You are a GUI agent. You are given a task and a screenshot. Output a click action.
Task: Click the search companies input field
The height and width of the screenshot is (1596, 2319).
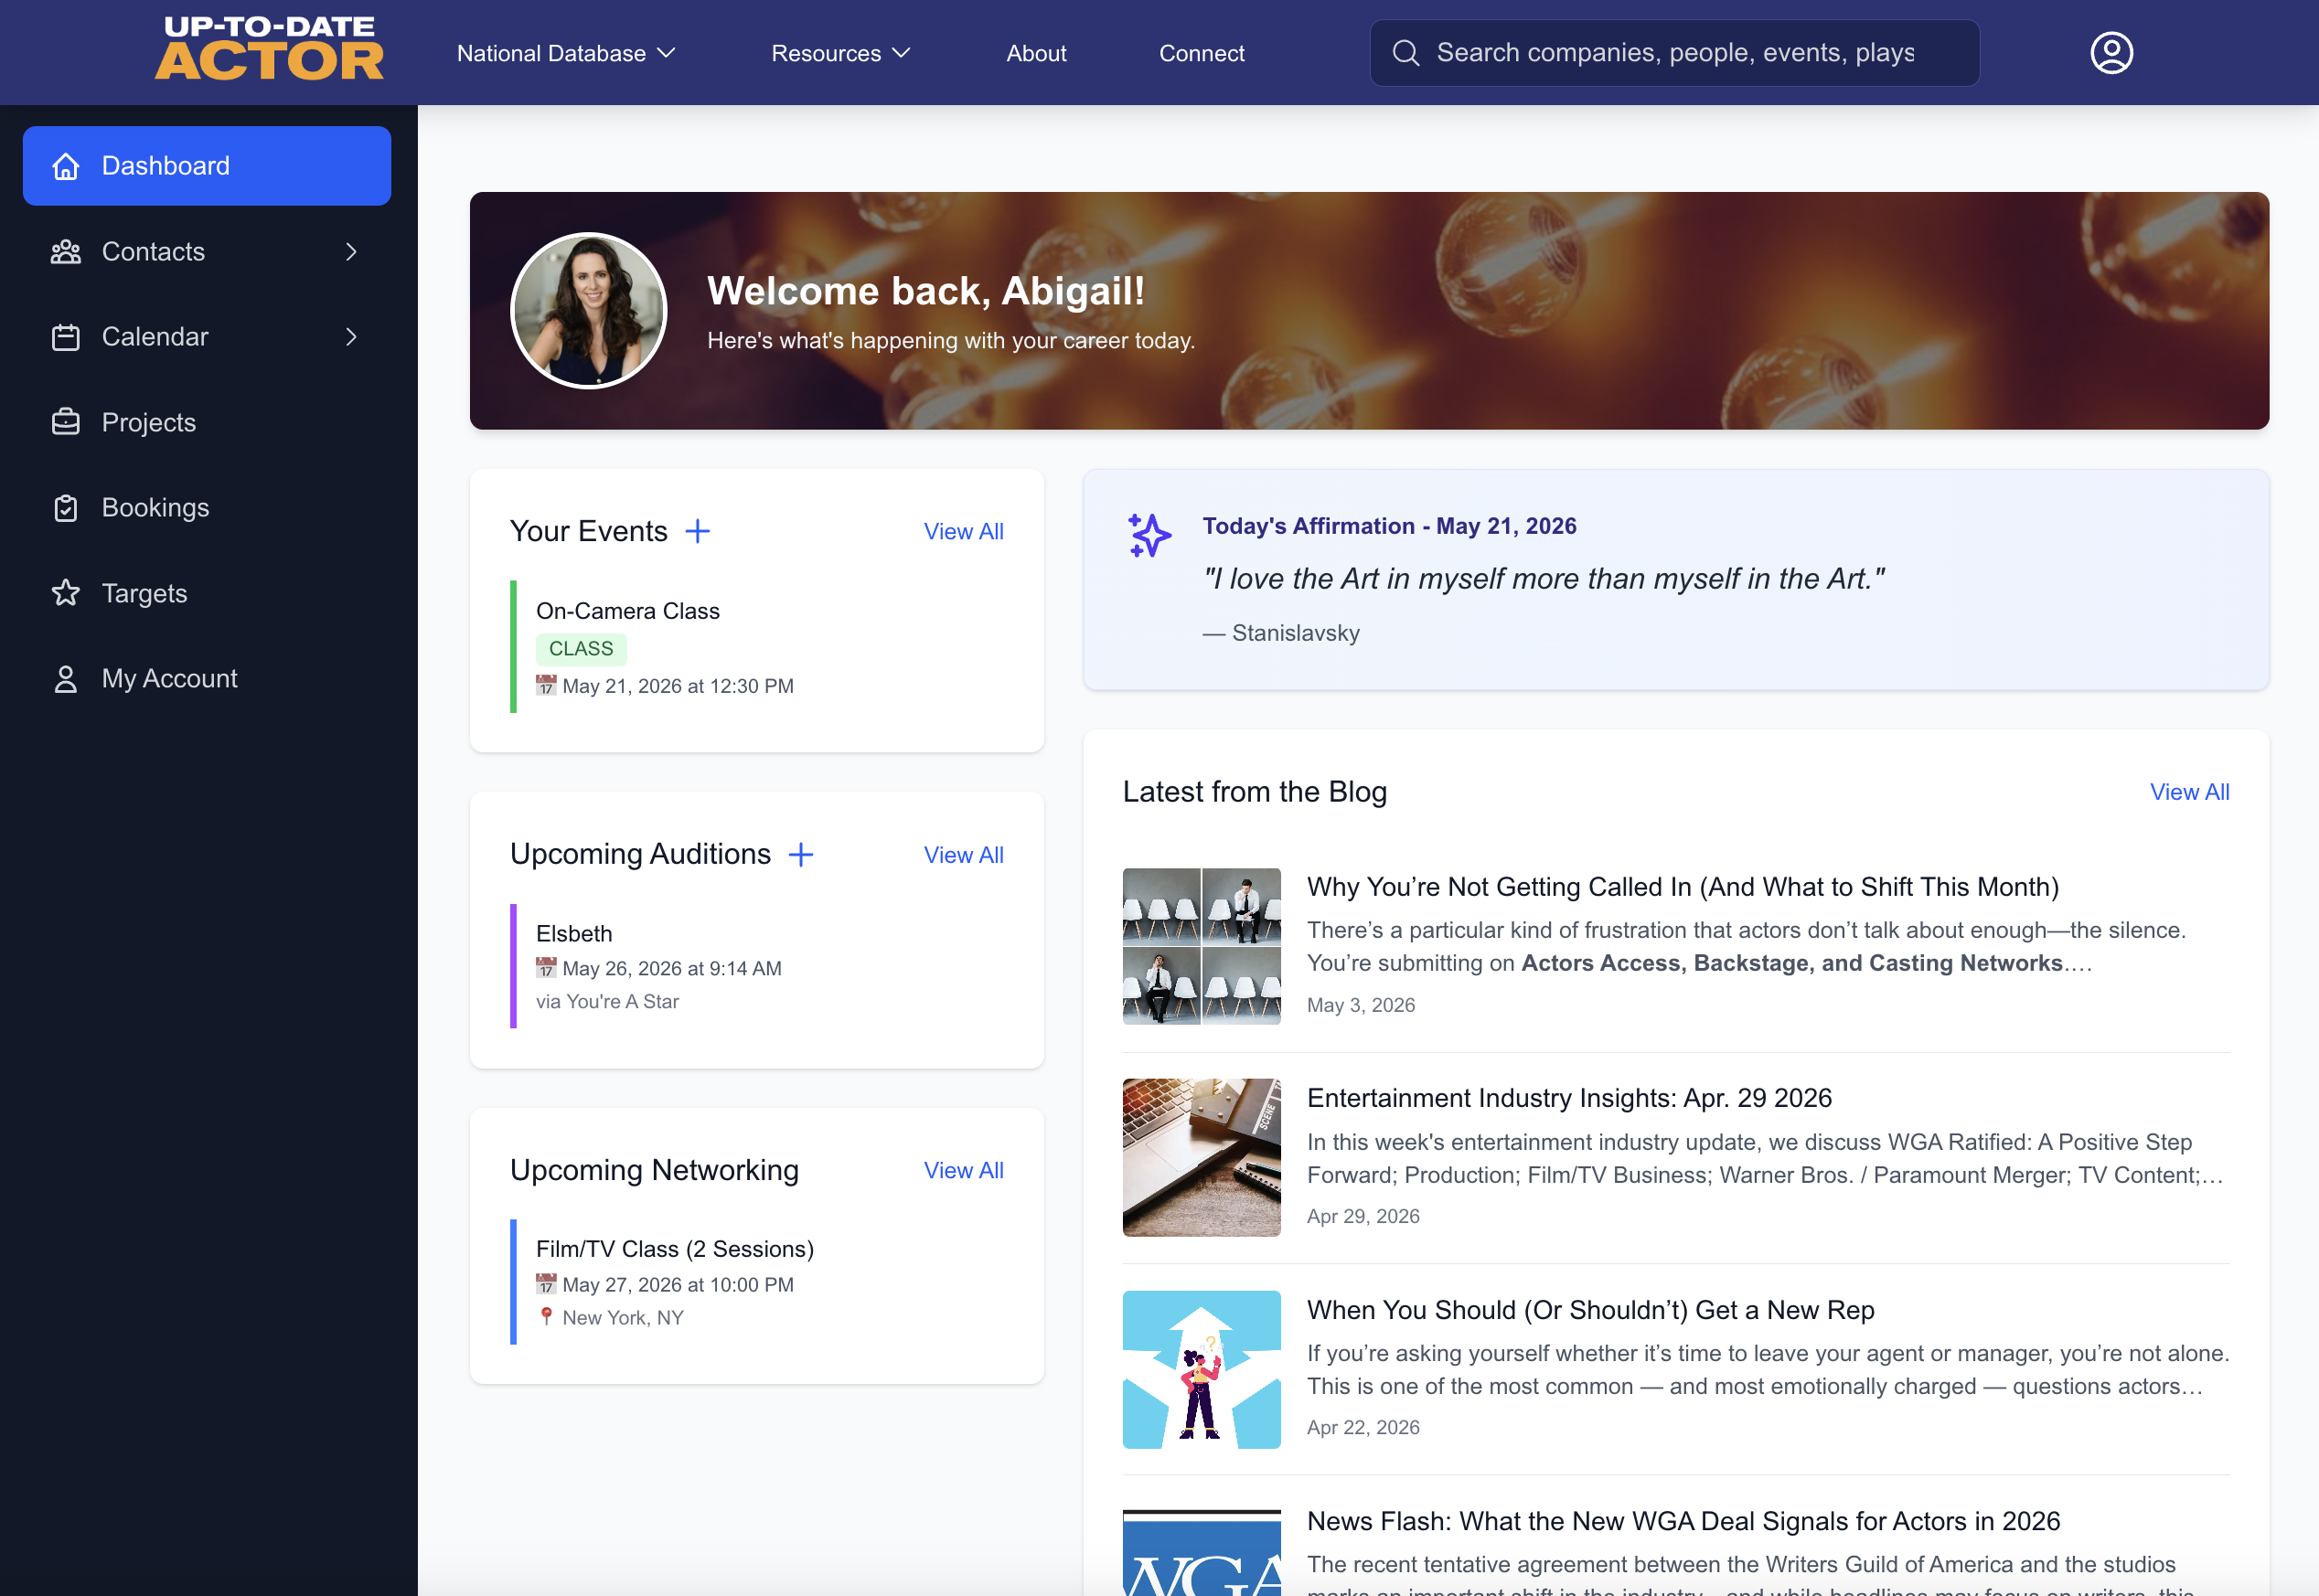coord(1674,53)
